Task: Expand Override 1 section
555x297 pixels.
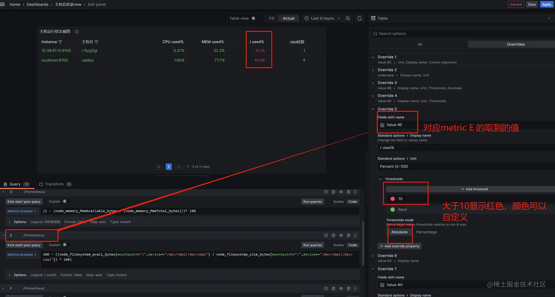Action: point(373,57)
